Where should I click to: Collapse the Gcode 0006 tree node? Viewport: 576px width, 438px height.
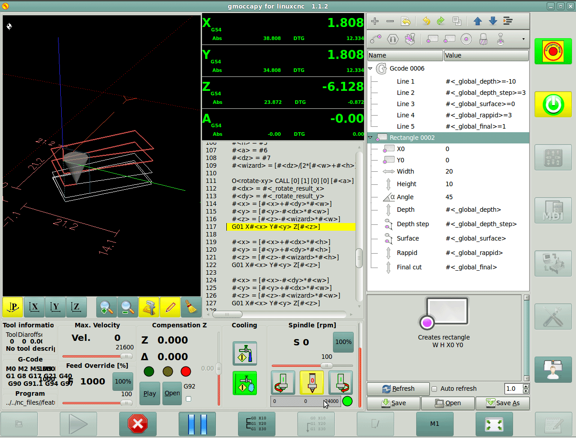pos(370,69)
